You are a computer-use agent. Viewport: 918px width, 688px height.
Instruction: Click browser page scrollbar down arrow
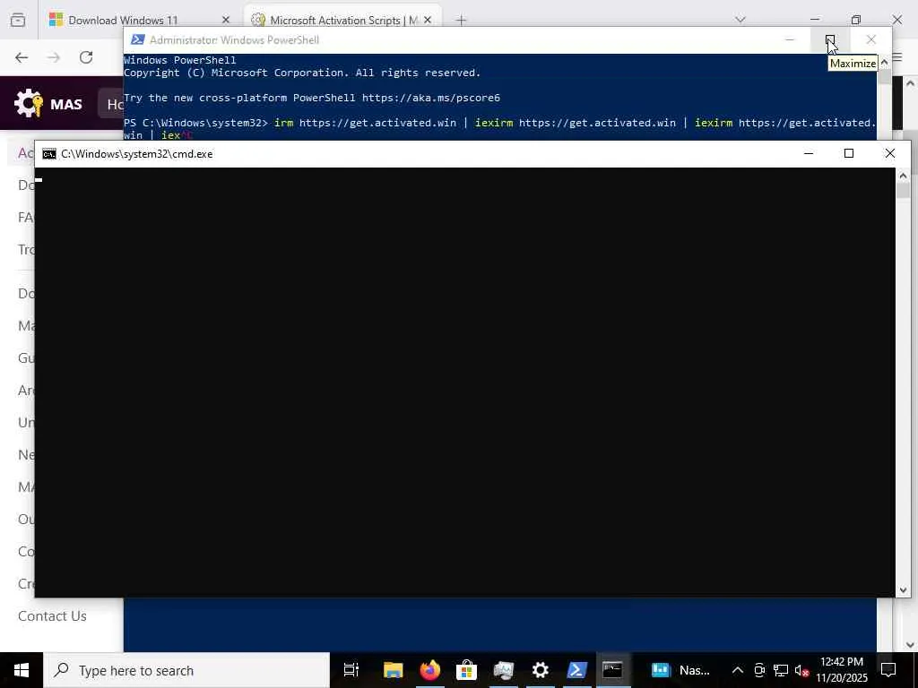[x=911, y=645]
